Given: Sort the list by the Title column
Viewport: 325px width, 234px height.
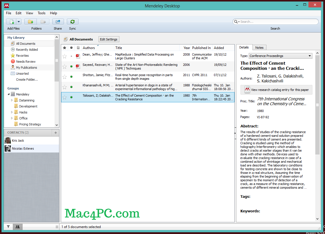Looking at the screenshot, I should coord(147,48).
